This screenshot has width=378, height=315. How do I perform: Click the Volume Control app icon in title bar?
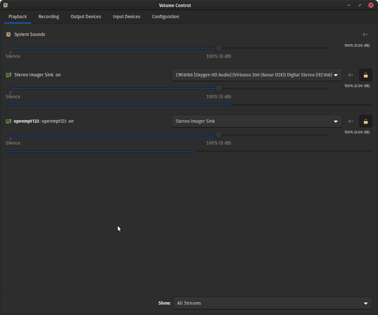click(5, 5)
